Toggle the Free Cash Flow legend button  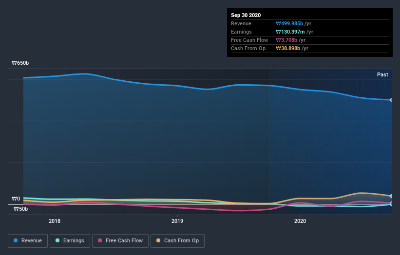(120, 241)
